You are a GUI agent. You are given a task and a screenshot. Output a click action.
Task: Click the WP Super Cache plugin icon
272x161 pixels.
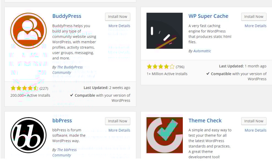164,30
